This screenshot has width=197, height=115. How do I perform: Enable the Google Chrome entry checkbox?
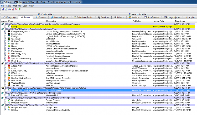click(5, 100)
